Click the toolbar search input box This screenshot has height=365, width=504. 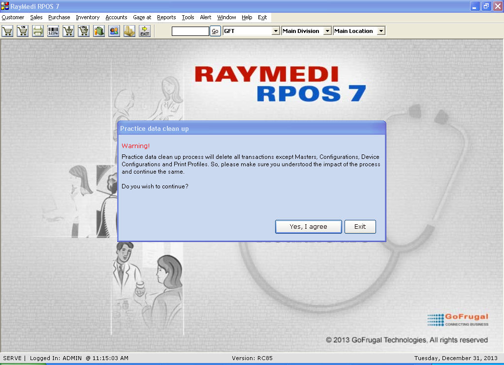pyautogui.click(x=190, y=31)
